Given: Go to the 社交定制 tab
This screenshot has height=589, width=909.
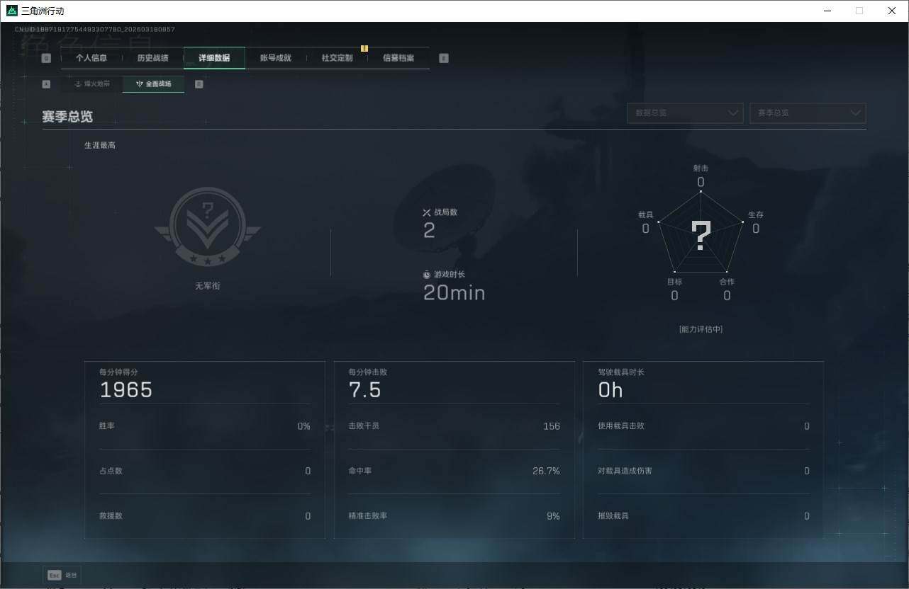Looking at the screenshot, I should (337, 58).
